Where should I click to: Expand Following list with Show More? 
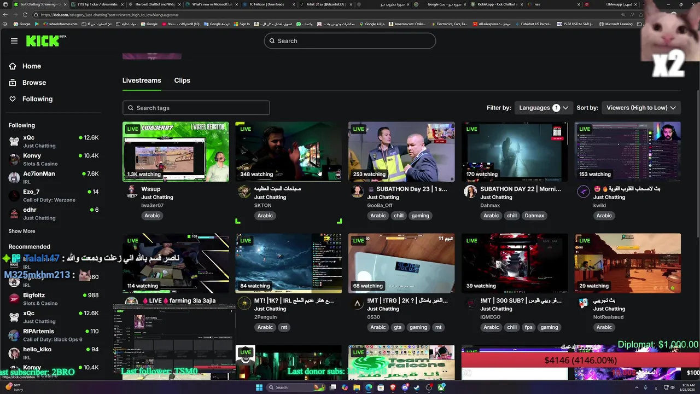pyautogui.click(x=22, y=231)
